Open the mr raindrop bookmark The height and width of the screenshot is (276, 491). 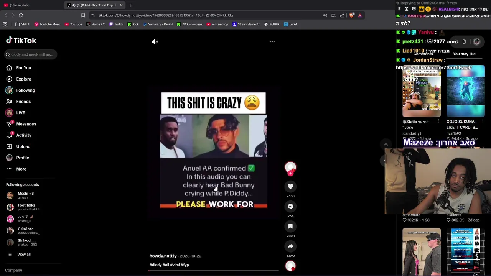point(217,24)
